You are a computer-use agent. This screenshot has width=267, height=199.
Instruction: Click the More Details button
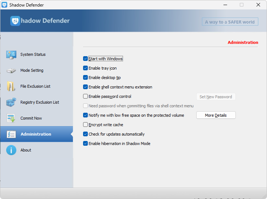216,115
